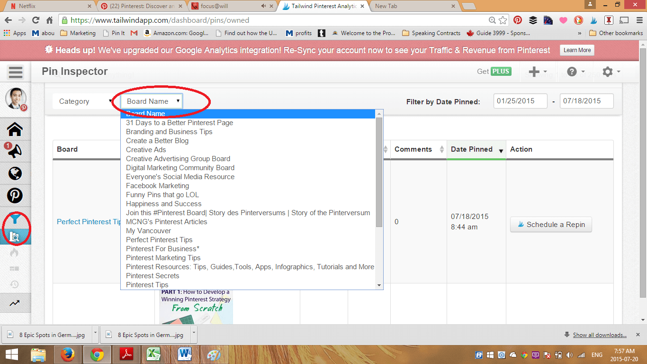Click the blue Tailwind extension icon
This screenshot has width=647, height=364.
(x=593, y=20)
